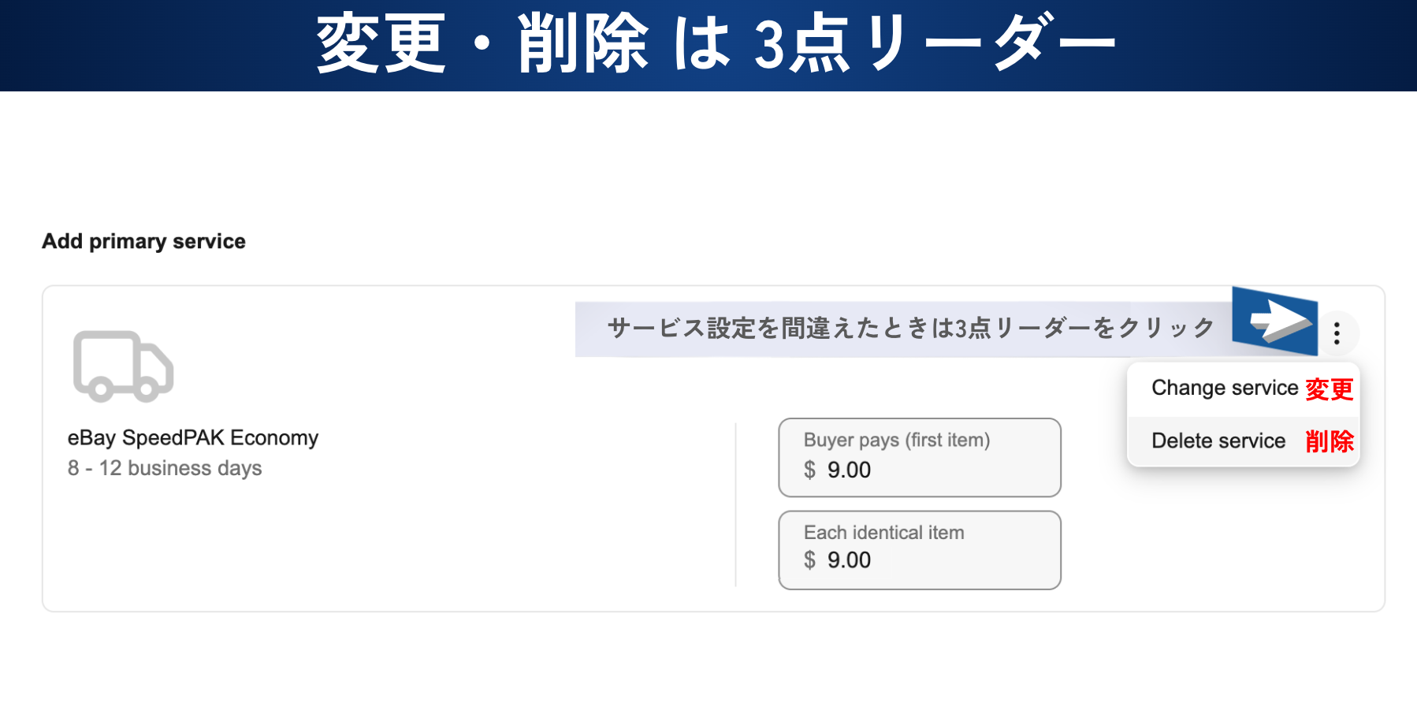Focus the Buyer pays first item price value
Viewport: 1417px width, 725px height.
pyautogui.click(x=850, y=470)
